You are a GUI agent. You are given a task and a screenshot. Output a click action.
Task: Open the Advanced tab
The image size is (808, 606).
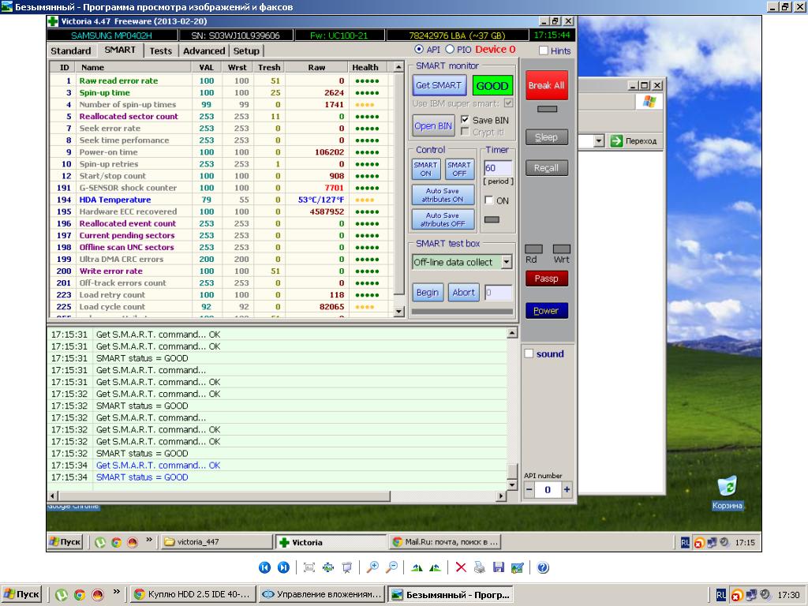pos(204,50)
